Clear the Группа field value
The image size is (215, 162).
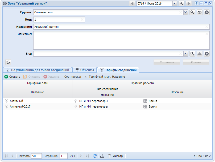(x=181, y=12)
